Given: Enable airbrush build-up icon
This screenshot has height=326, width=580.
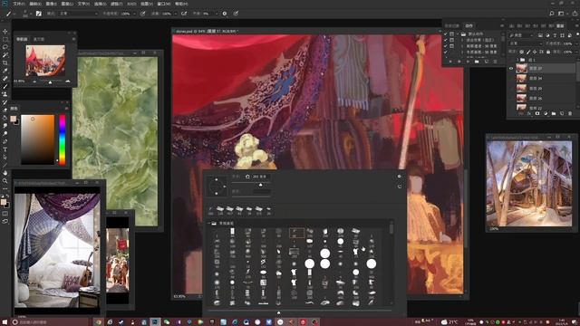Looking at the screenshot, I should 184,14.
